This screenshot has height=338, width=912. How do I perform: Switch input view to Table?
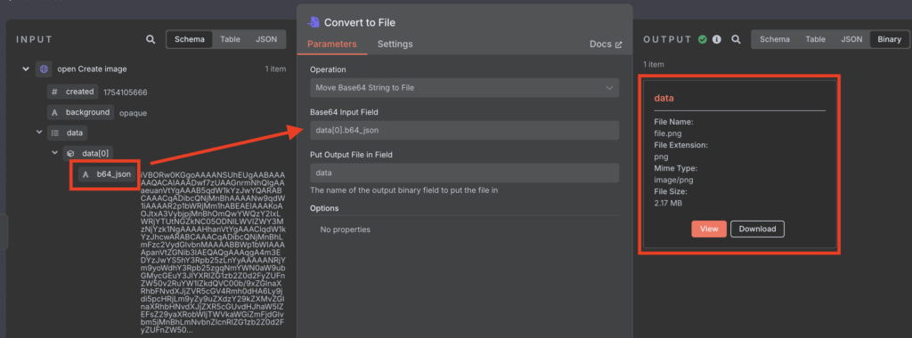pyautogui.click(x=230, y=39)
